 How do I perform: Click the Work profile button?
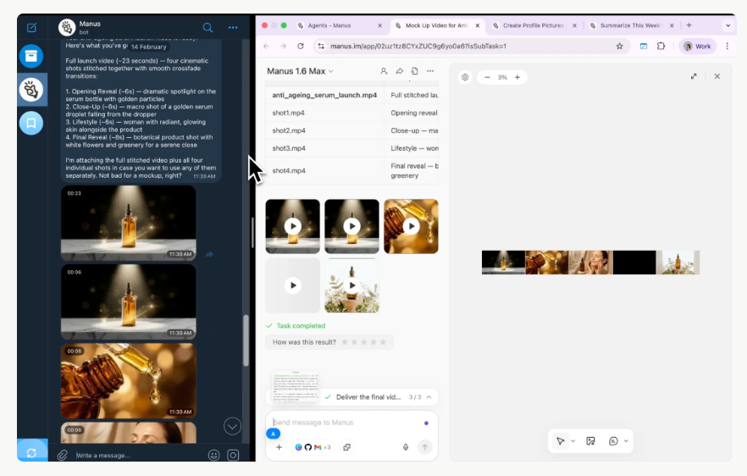tap(699, 47)
